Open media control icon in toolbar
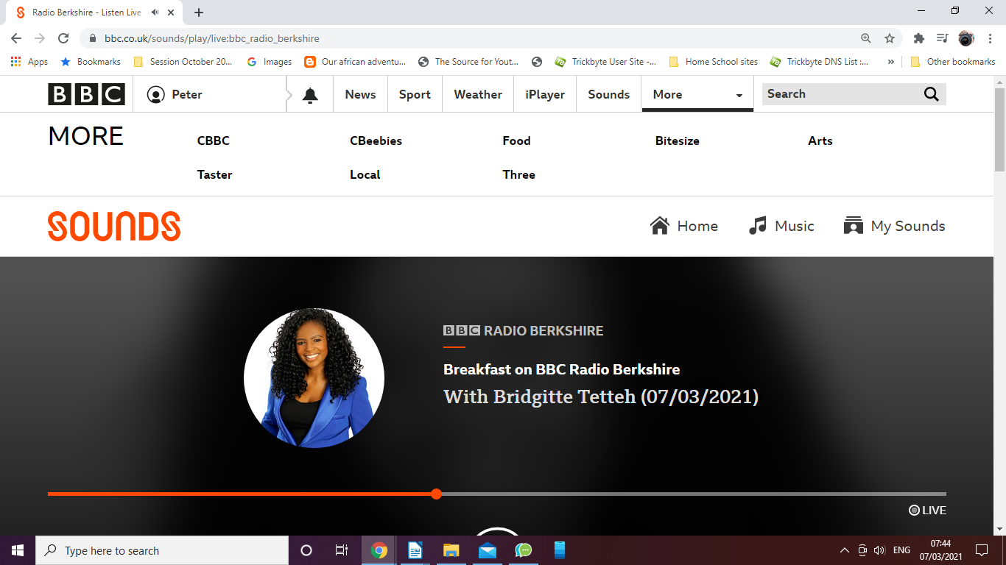Screen dimensions: 1006x565 (x=942, y=38)
